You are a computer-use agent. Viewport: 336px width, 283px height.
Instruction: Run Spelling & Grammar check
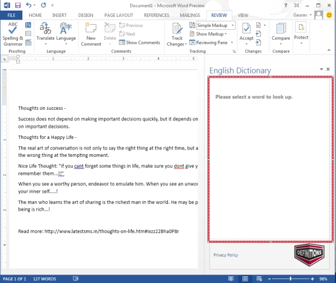[13, 34]
